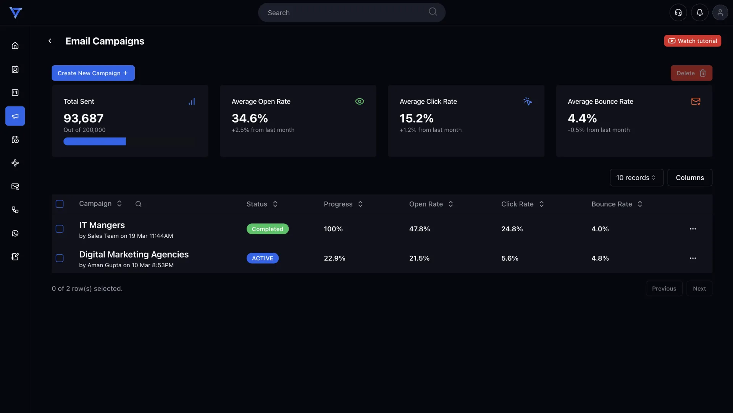Image resolution: width=733 pixels, height=413 pixels.
Task: Open the Columns visibility dropdown
Action: click(x=689, y=177)
